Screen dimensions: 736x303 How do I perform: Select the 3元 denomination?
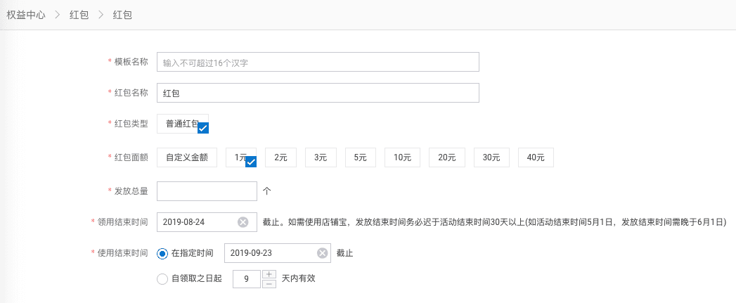321,157
